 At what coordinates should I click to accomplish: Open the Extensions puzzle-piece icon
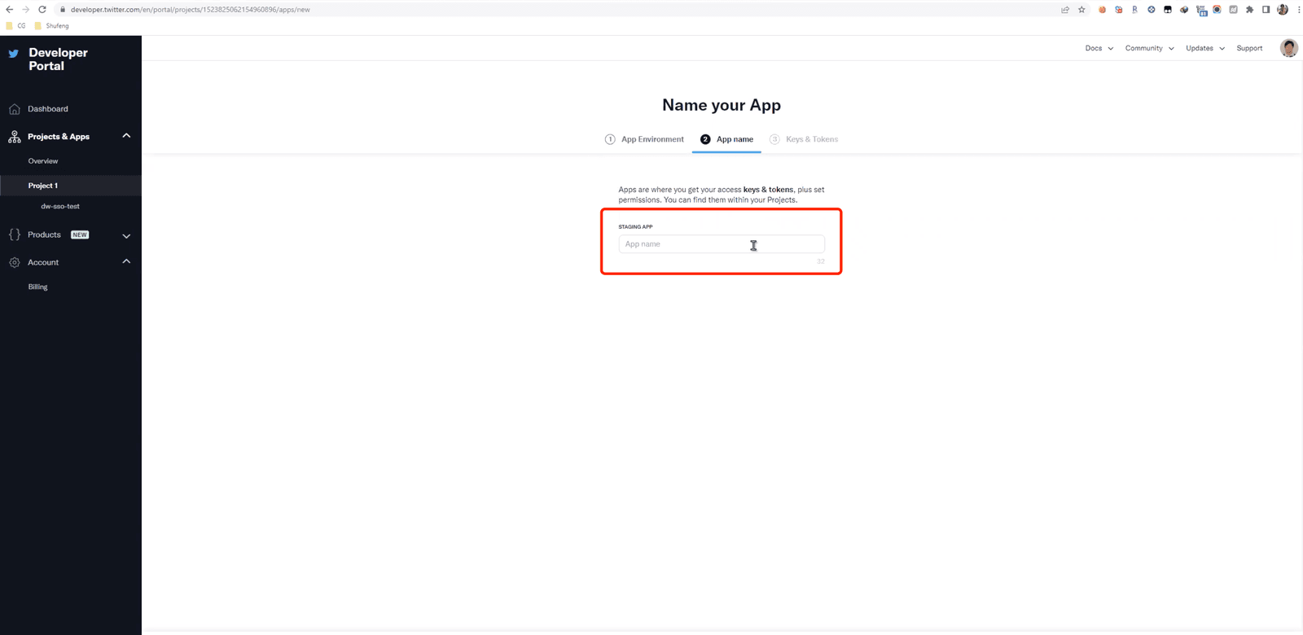click(x=1249, y=10)
